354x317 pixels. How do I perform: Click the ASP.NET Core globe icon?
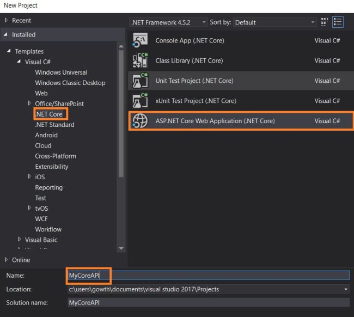(x=140, y=121)
